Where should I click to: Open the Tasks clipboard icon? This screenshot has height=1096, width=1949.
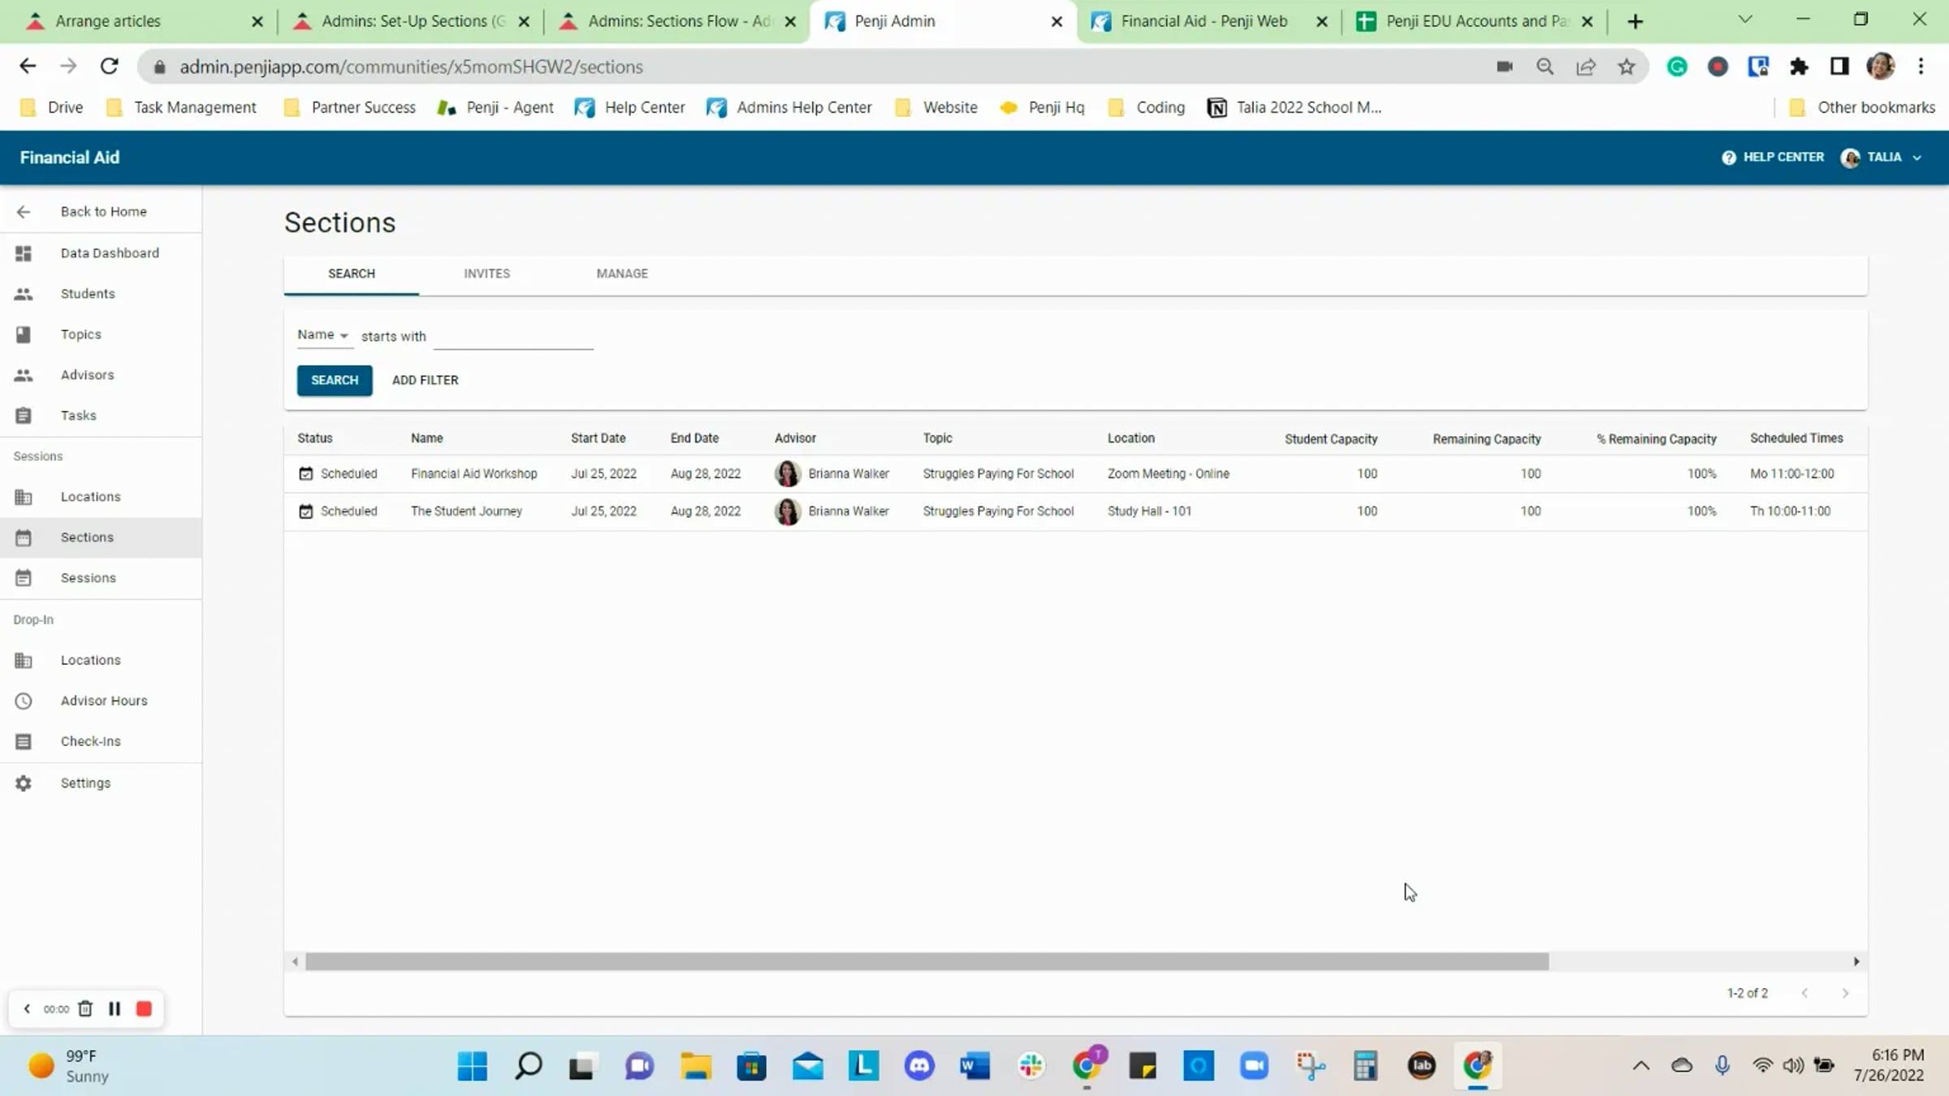coord(24,416)
